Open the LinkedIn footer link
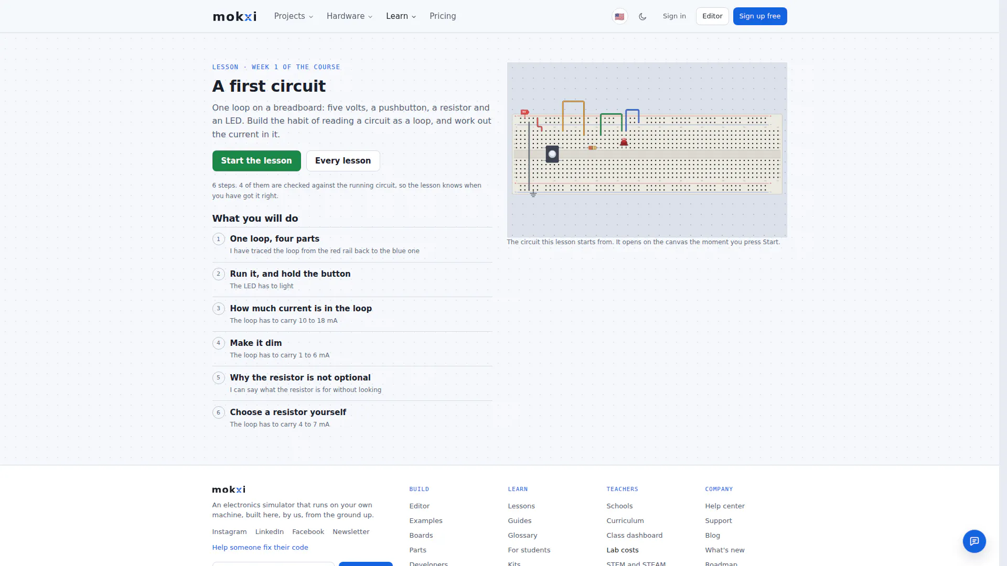This screenshot has height=566, width=1007. tap(269, 532)
